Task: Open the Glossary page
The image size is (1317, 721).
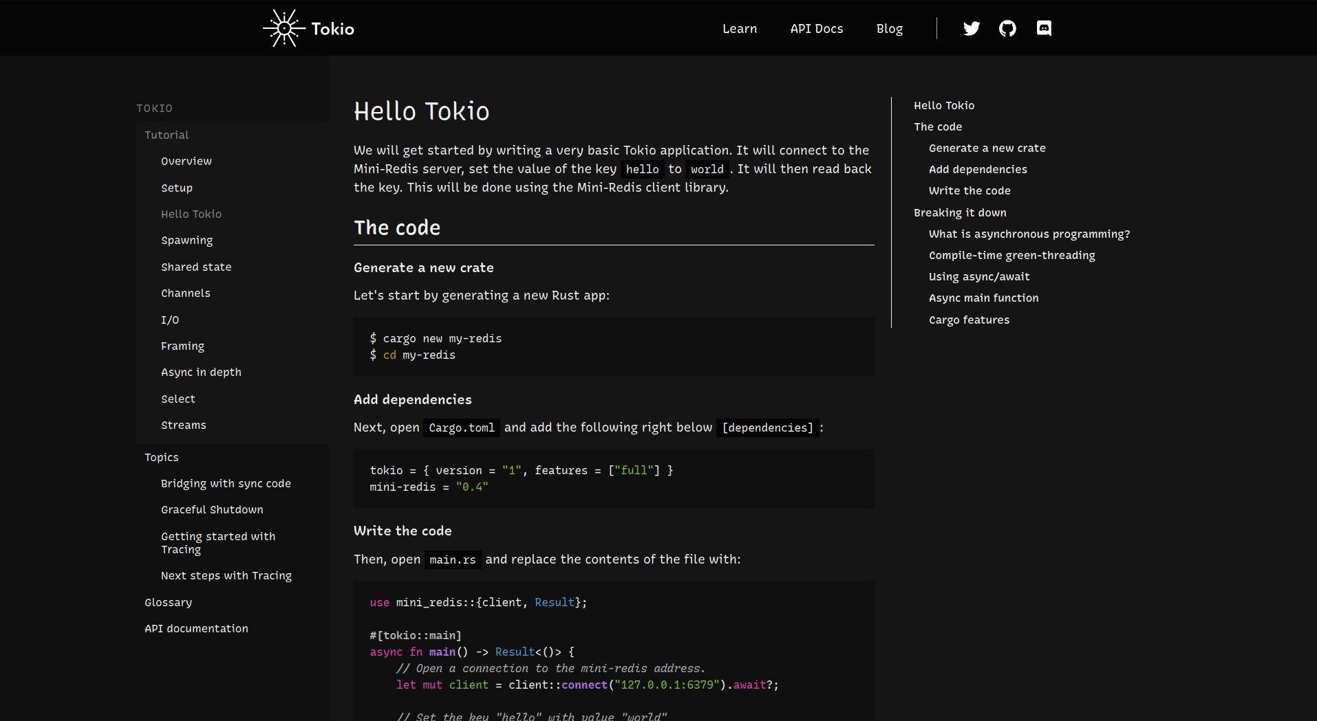Action: point(168,603)
